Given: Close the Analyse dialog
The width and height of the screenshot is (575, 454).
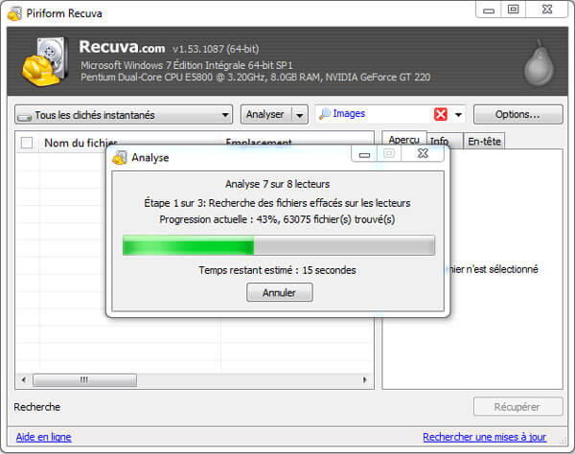Looking at the screenshot, I should pyautogui.click(x=423, y=153).
